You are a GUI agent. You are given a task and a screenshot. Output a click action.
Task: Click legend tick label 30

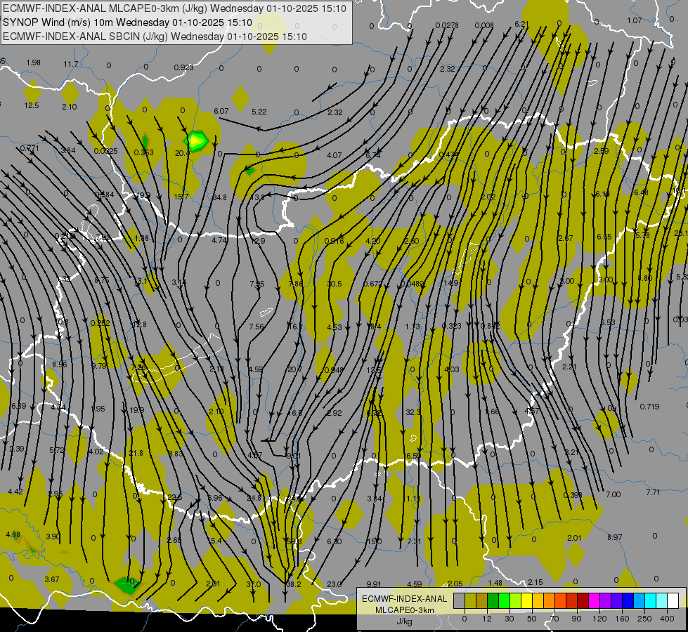click(x=509, y=619)
